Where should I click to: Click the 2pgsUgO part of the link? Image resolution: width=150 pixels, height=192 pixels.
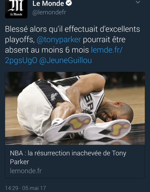(x=21, y=61)
